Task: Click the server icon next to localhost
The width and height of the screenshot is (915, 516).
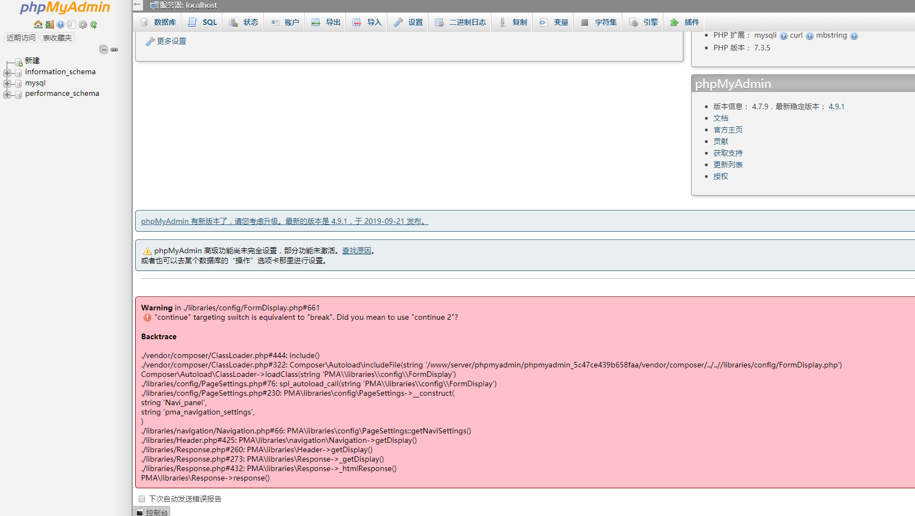Action: point(154,6)
